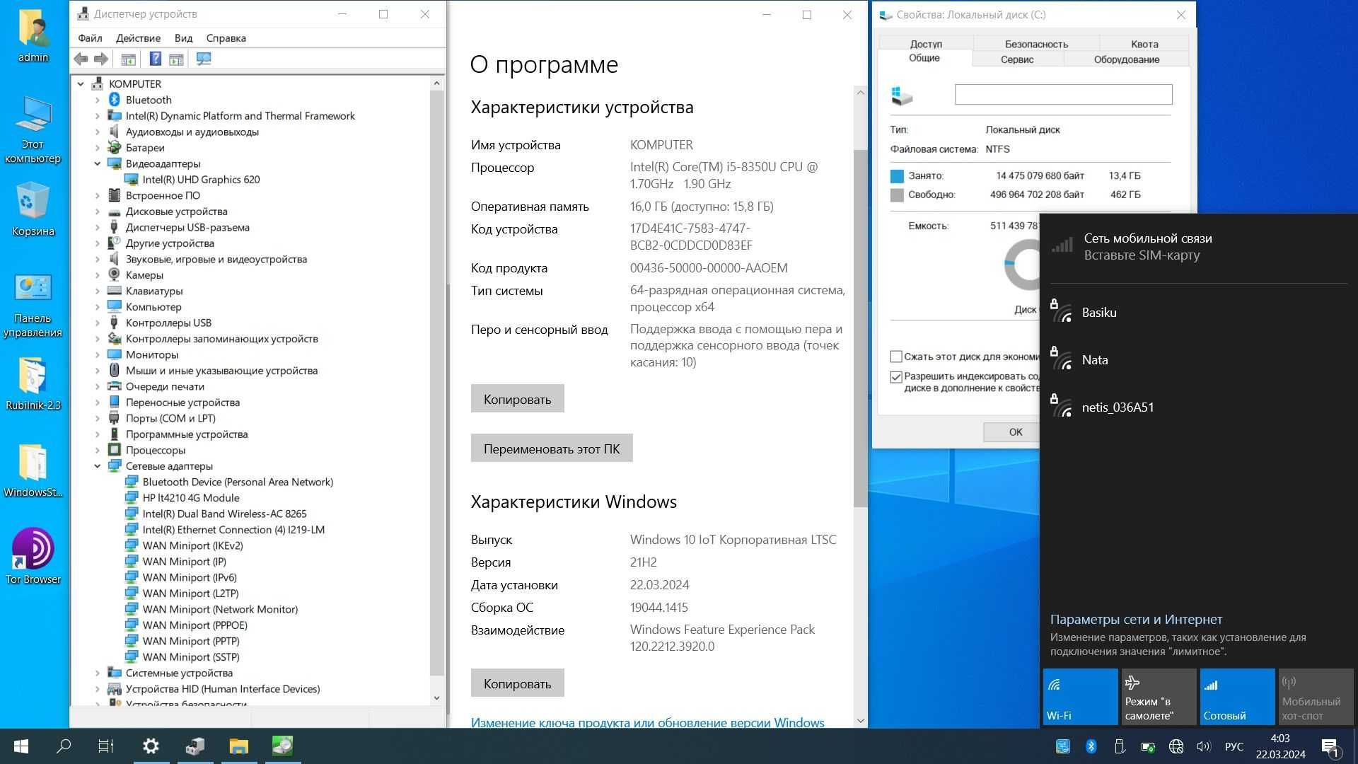Open the Windows Start menu
Image resolution: width=1358 pixels, height=764 pixels.
point(21,746)
